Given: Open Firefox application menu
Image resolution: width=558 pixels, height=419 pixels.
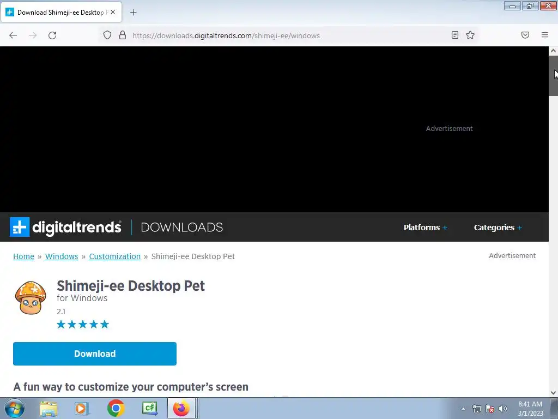Looking at the screenshot, I should [545, 35].
